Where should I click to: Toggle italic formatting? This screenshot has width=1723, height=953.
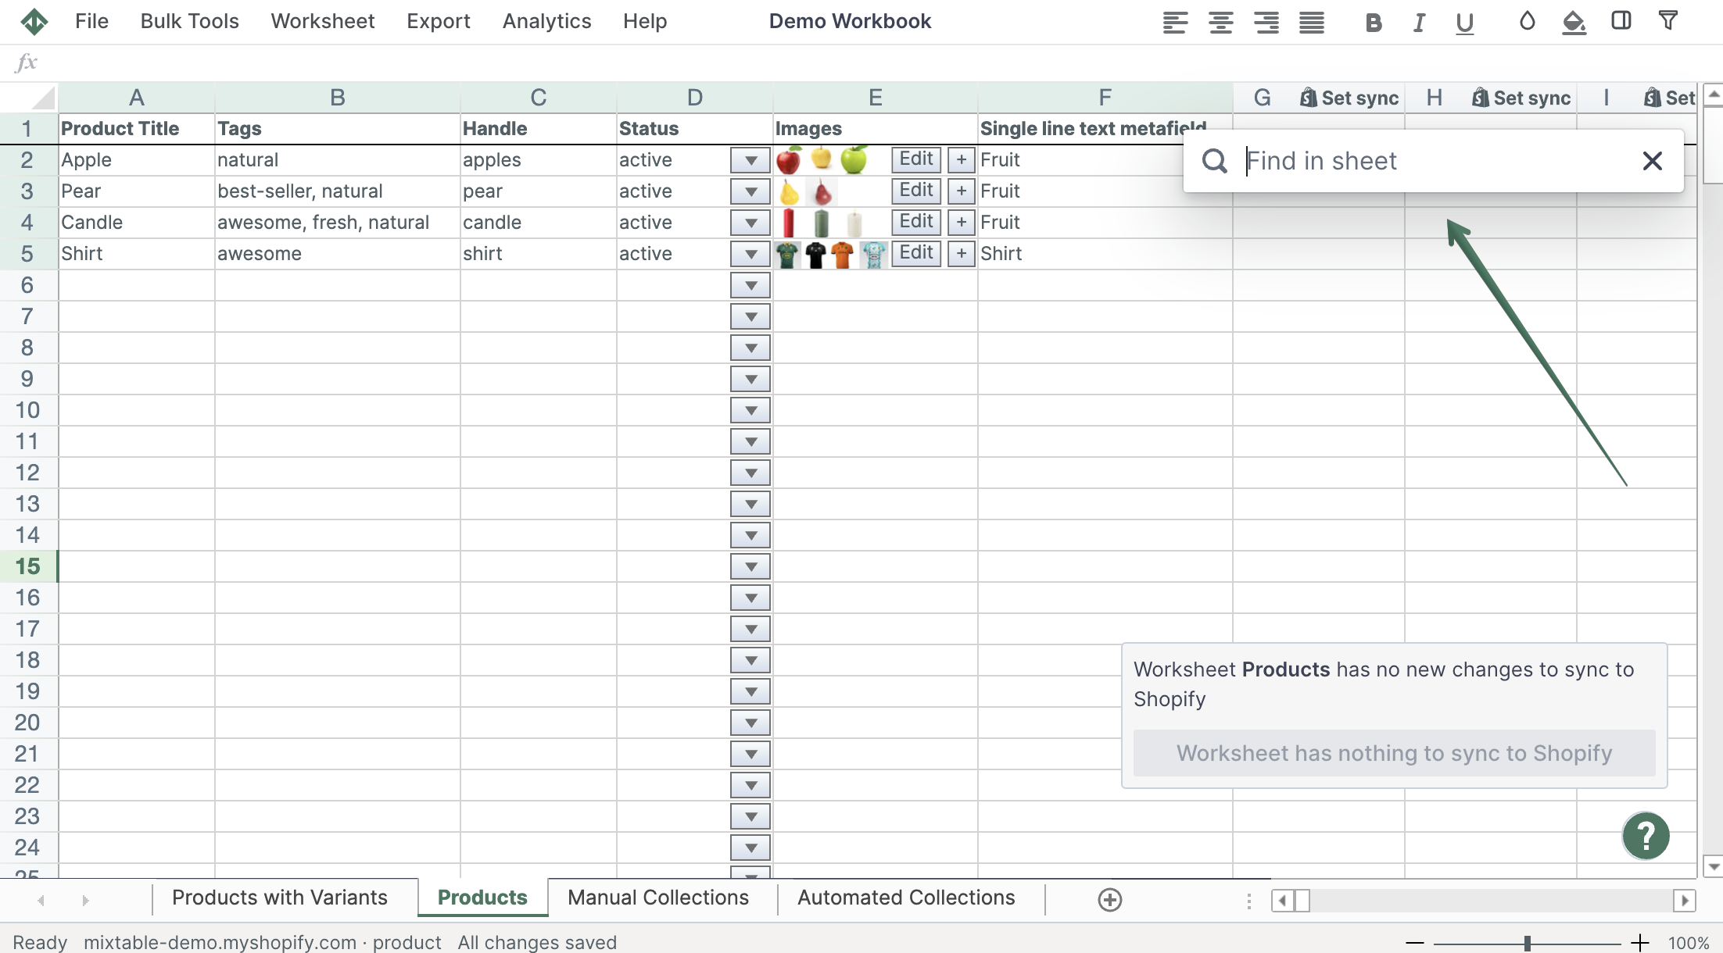coord(1419,22)
